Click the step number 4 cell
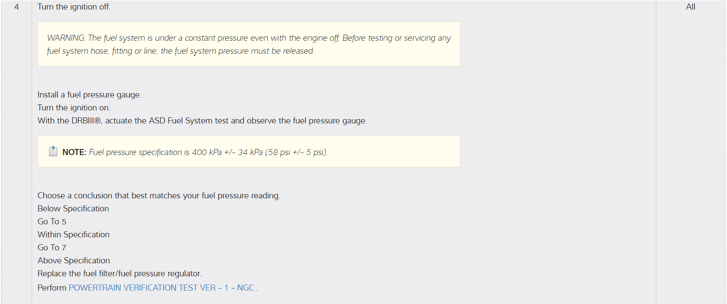Viewport: 727px width, 304px height. click(16, 7)
